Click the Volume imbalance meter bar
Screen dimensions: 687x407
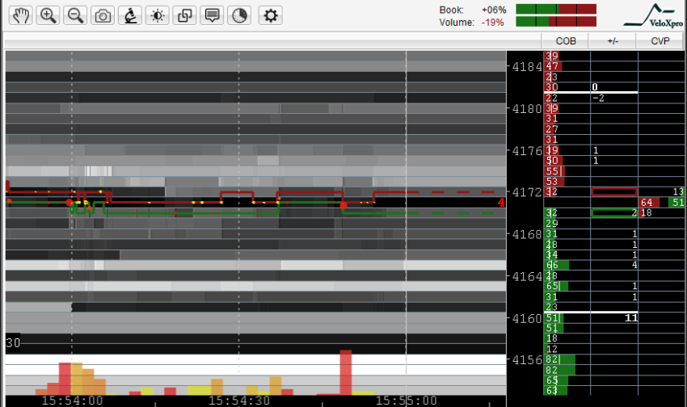tap(556, 22)
